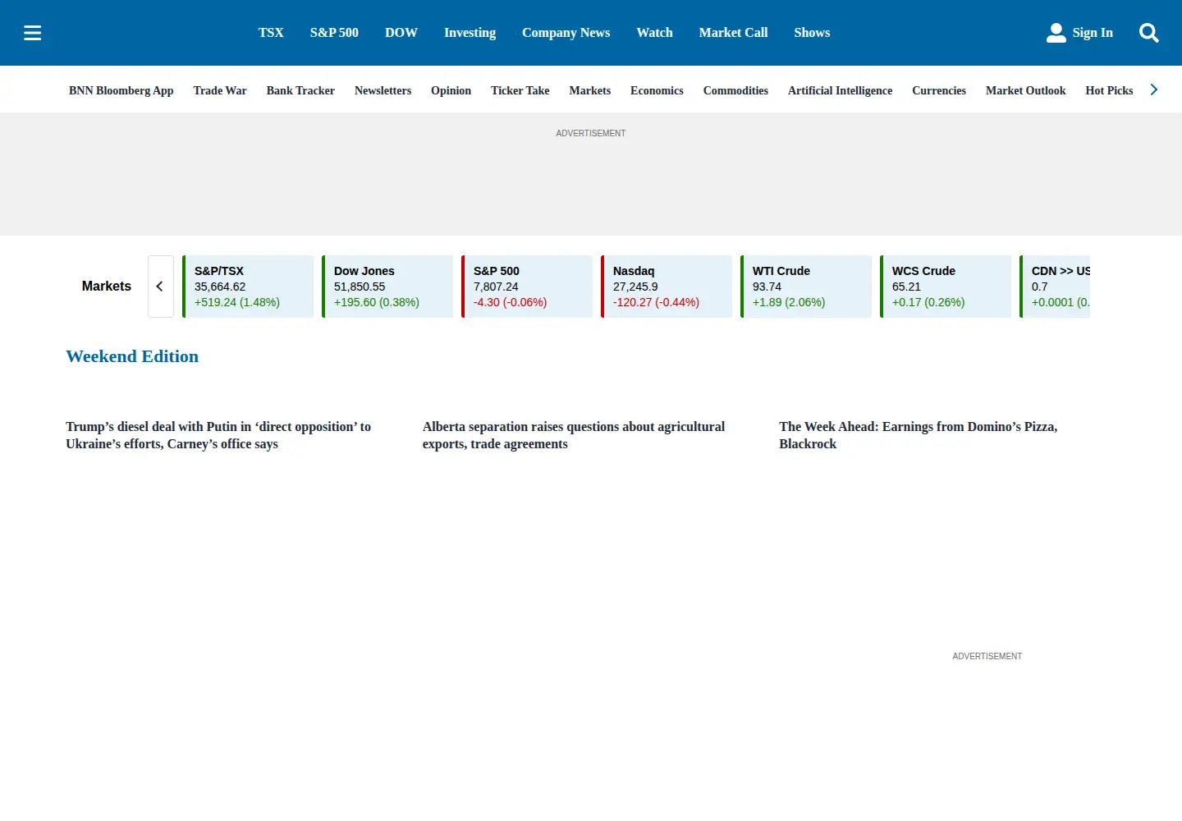Open the Investing menu
1182x821 pixels.
click(470, 33)
